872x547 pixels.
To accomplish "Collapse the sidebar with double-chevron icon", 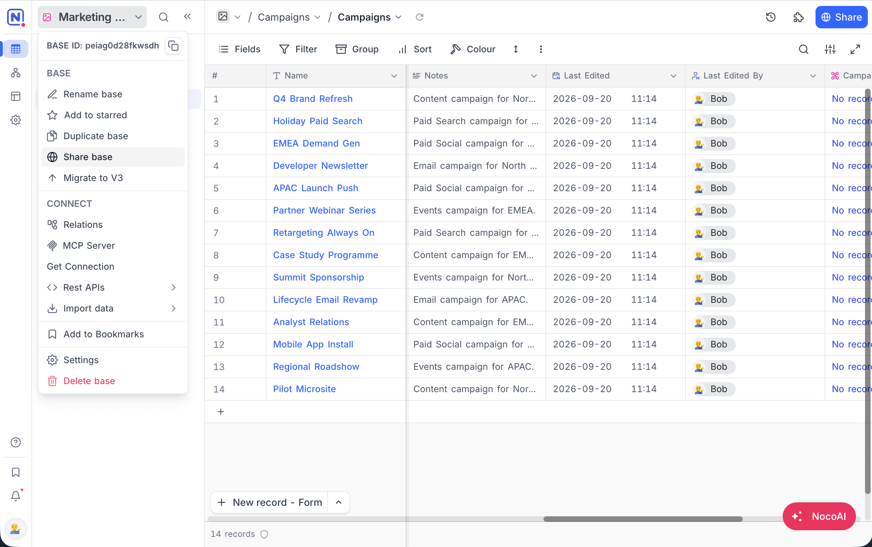I will 187,17.
